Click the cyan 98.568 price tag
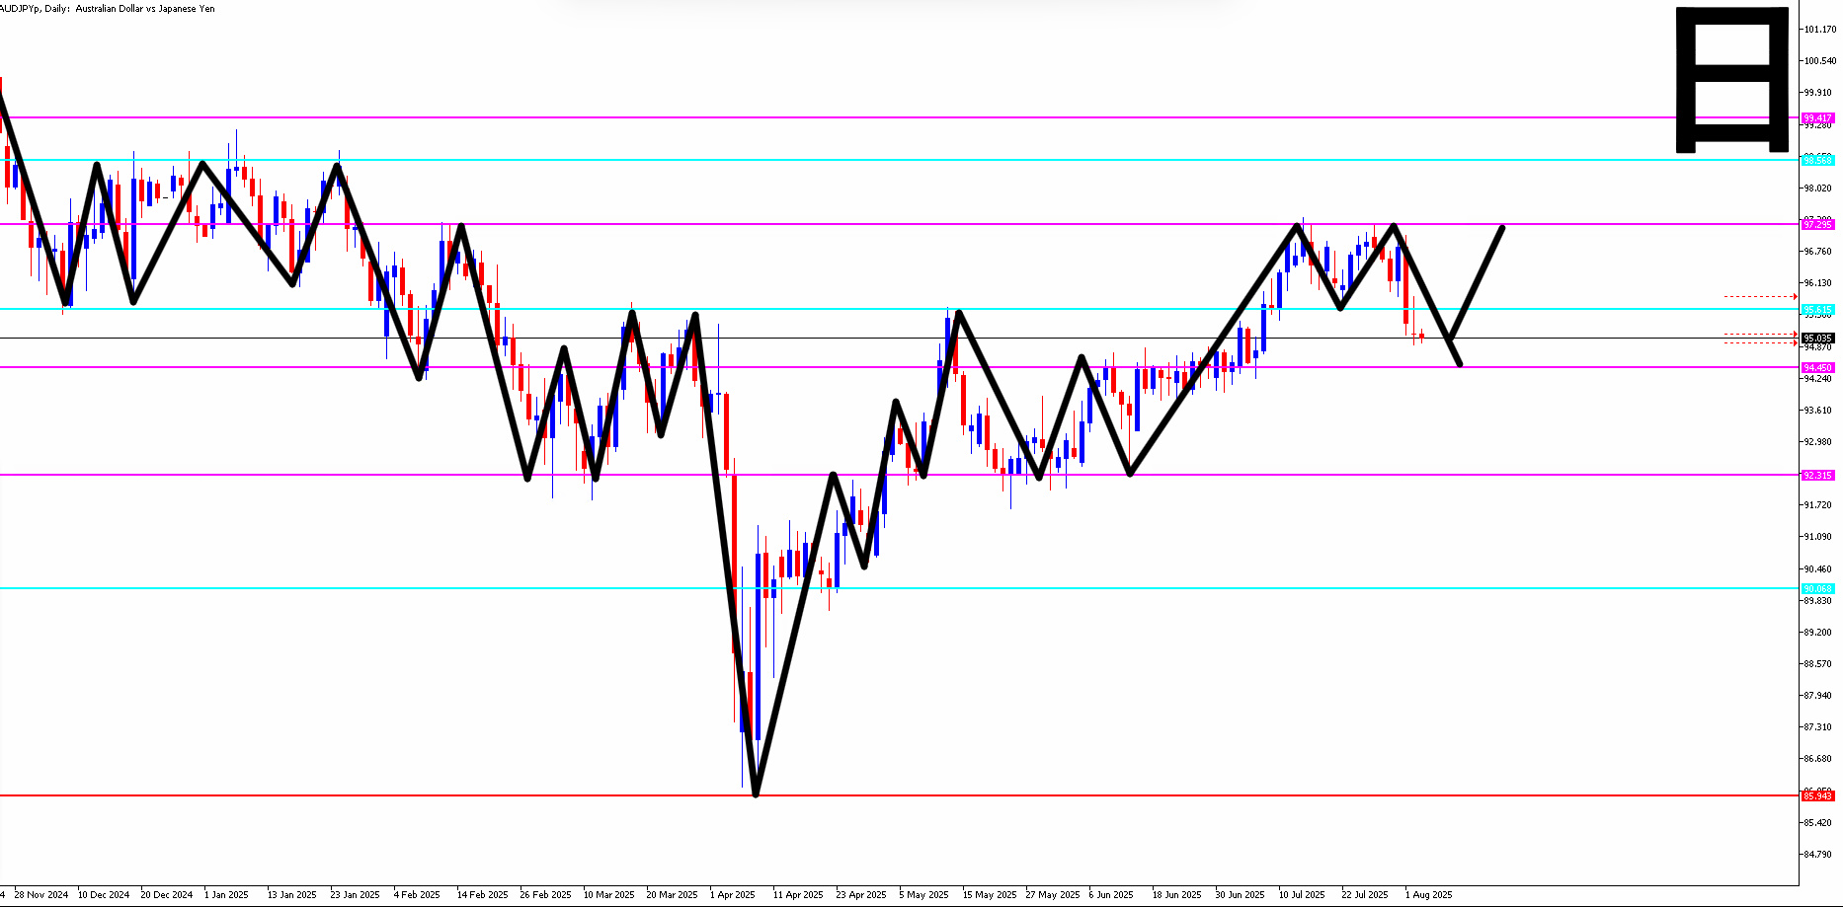The width and height of the screenshot is (1843, 907). pyautogui.click(x=1817, y=160)
